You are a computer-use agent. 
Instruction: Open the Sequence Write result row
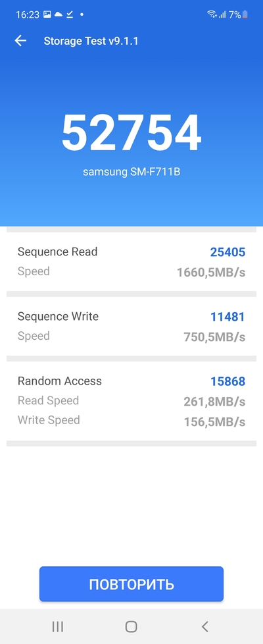pos(131,326)
